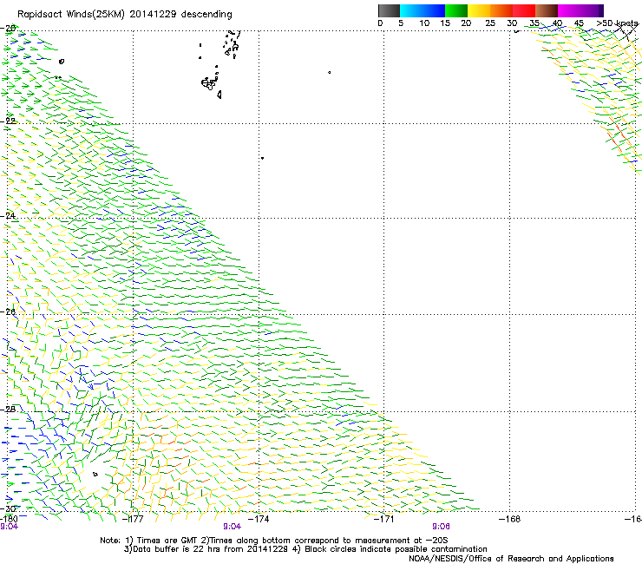Screen dimensions: 642x564
Task: Select the orange 25–30 knots legend segment
Action: click(x=501, y=10)
